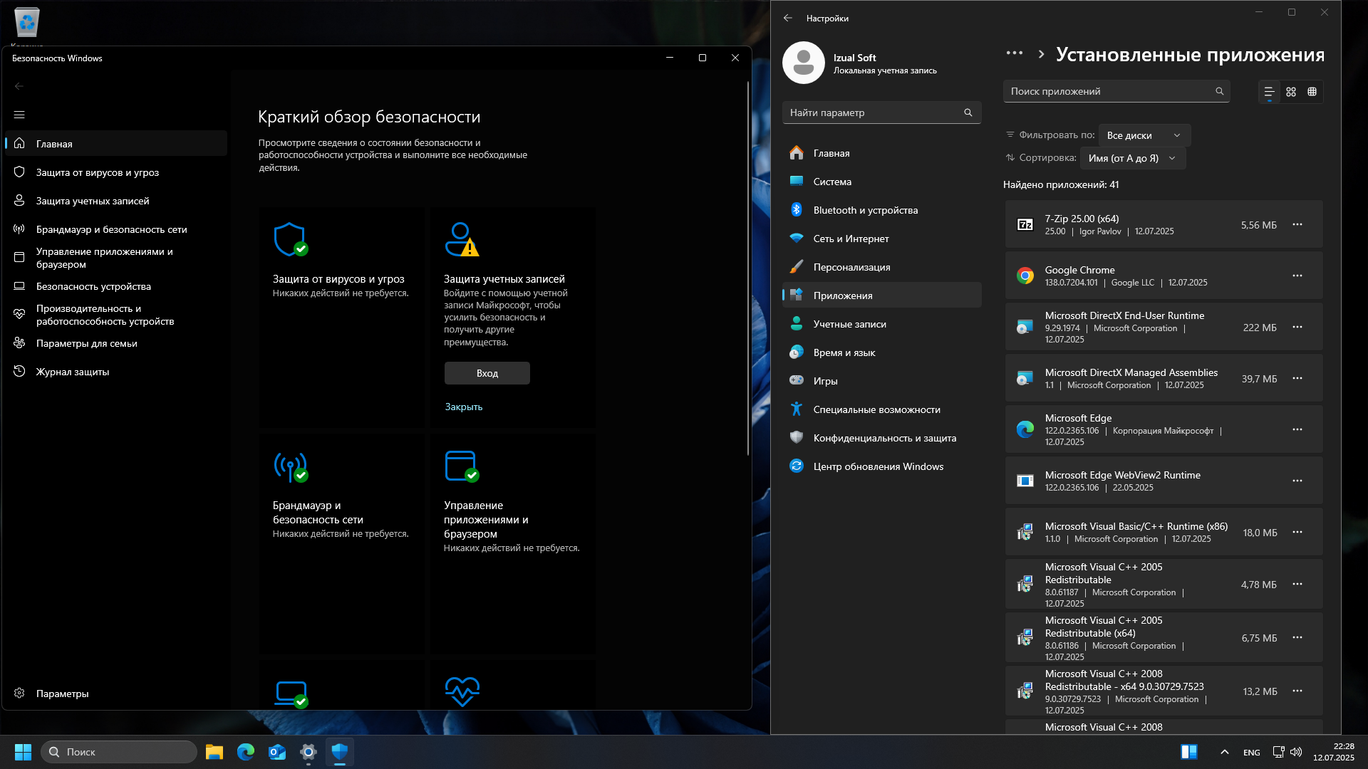
Task: Open Время и язык settings page
Action: pyautogui.click(x=881, y=352)
